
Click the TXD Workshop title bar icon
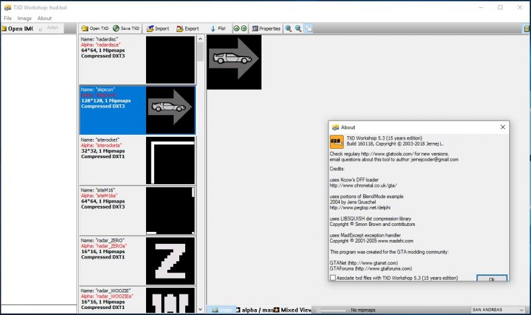(7, 7)
